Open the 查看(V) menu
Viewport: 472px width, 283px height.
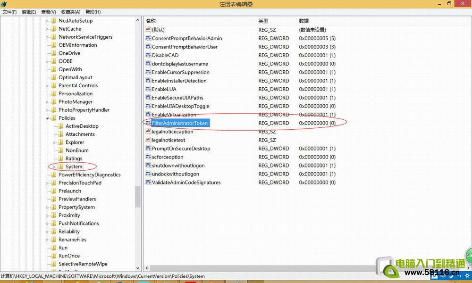click(x=49, y=12)
